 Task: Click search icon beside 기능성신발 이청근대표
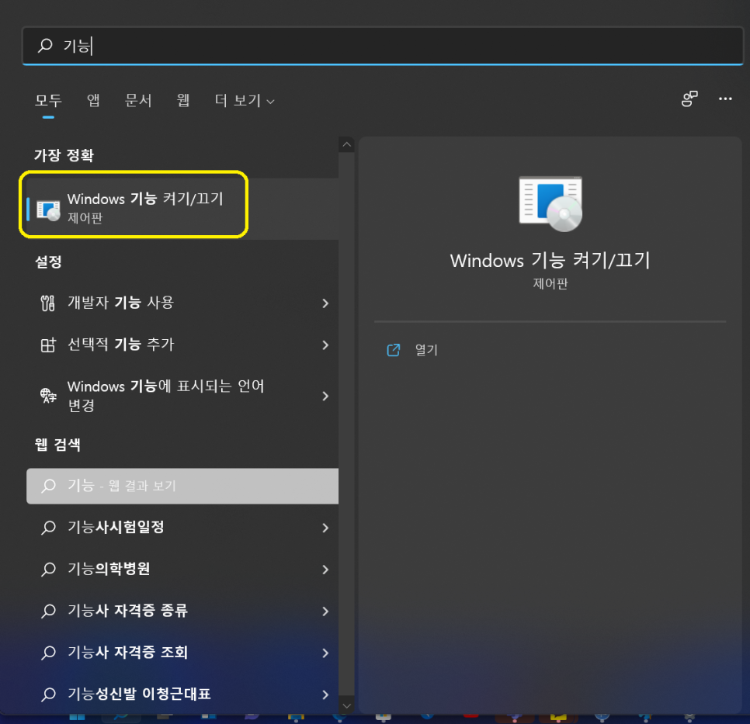(48, 694)
